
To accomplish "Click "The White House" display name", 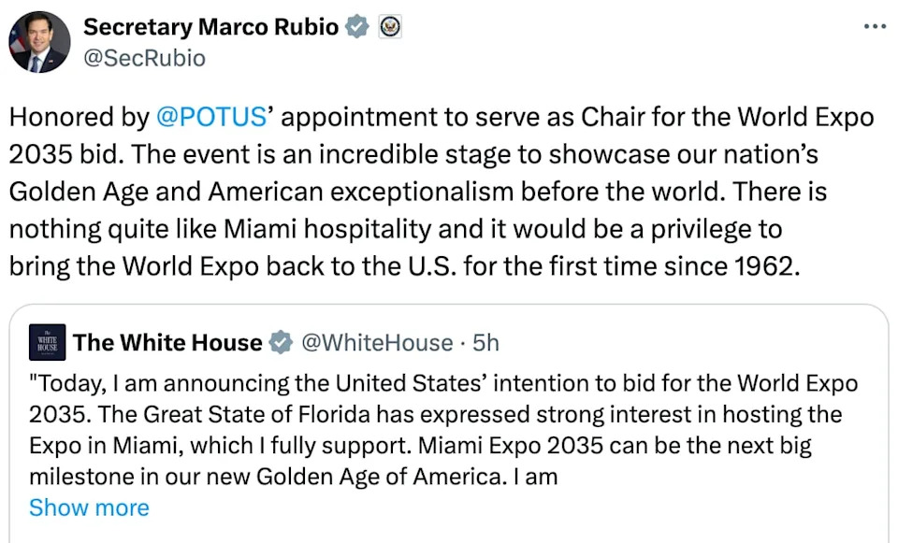I will point(167,342).
